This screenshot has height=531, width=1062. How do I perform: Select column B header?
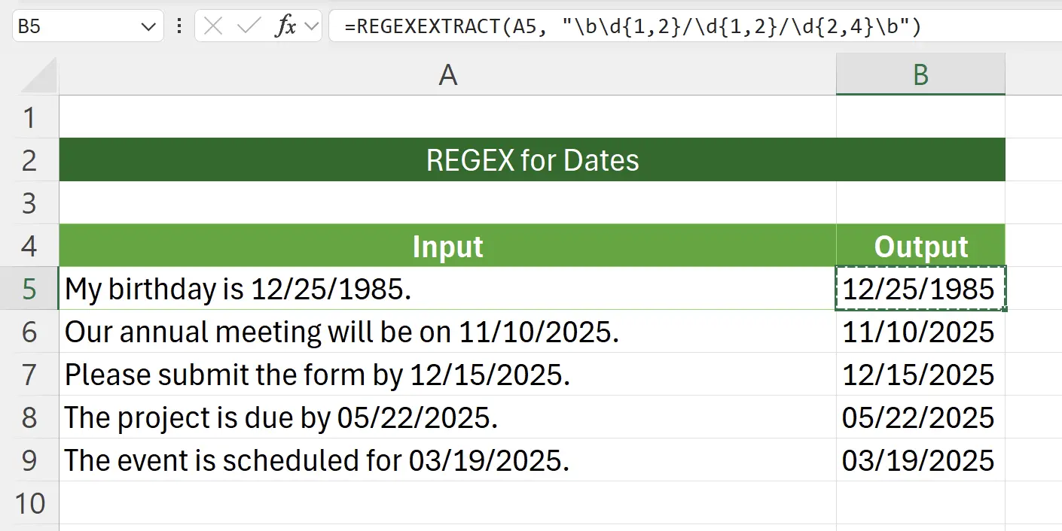(x=920, y=74)
